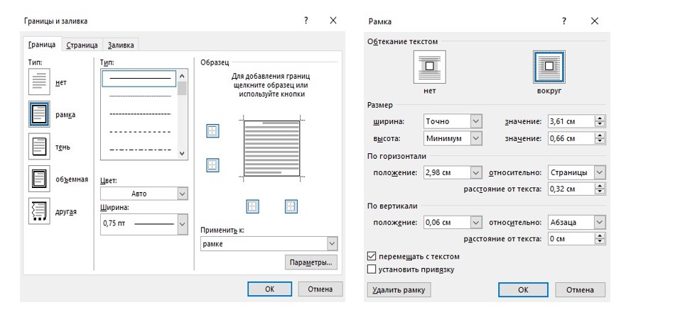Select the 'тень' shadow border icon
This screenshot has width=675, height=312.
coord(39,147)
